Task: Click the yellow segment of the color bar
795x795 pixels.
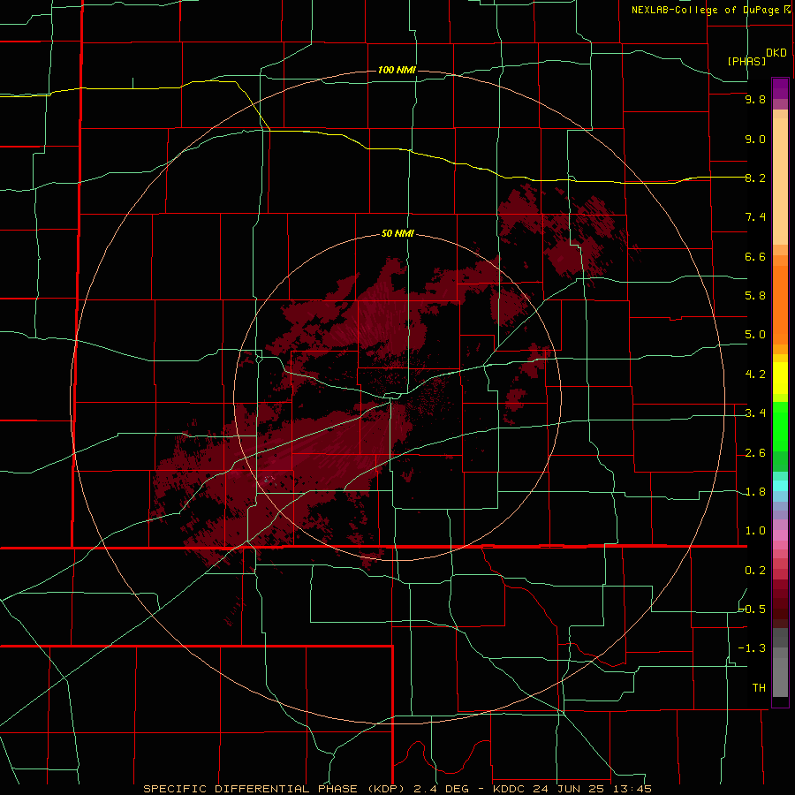Action: tap(780, 378)
